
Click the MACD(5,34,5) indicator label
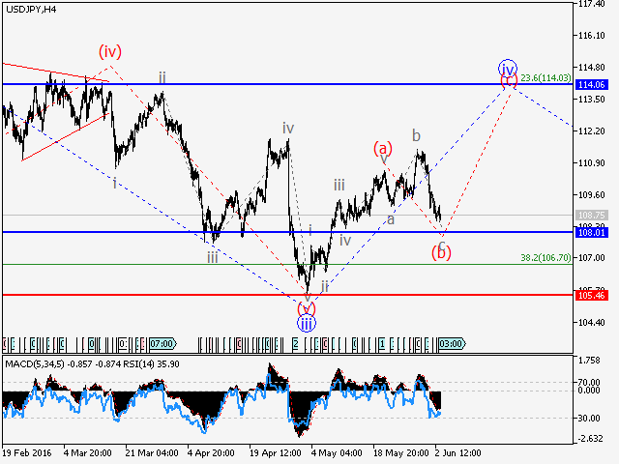[35, 364]
